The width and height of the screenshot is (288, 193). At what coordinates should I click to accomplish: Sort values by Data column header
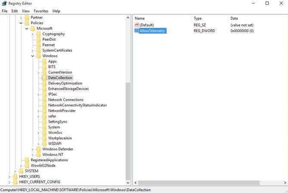coord(258,18)
